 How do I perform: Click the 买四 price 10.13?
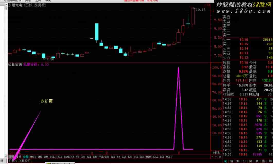244,53
